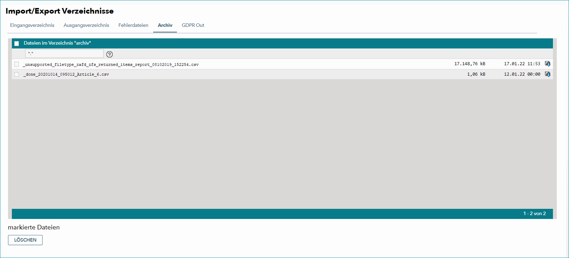Click the LÖSCHEN button
Viewport: 569px width, 258px height.
[x=25, y=240]
